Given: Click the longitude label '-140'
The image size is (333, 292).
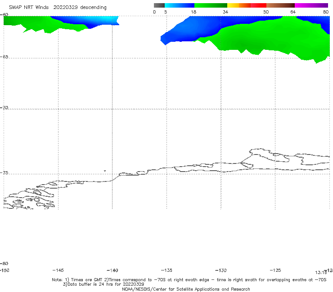Looking at the screenshot, I should (112, 270).
